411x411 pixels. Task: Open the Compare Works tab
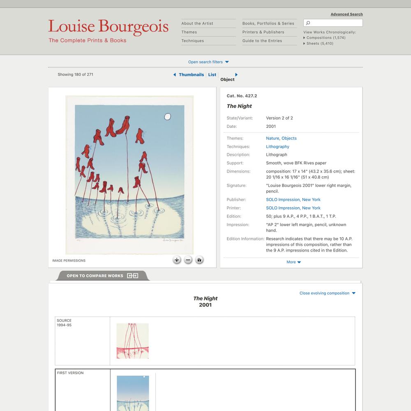102,276
